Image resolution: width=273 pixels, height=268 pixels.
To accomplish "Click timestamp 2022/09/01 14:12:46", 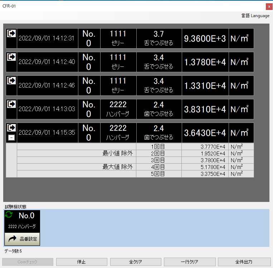I will [x=47, y=85].
